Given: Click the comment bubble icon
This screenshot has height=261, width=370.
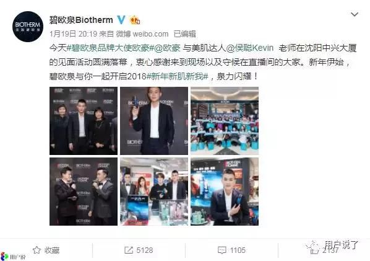Looking at the screenshot, I should click(222, 250).
